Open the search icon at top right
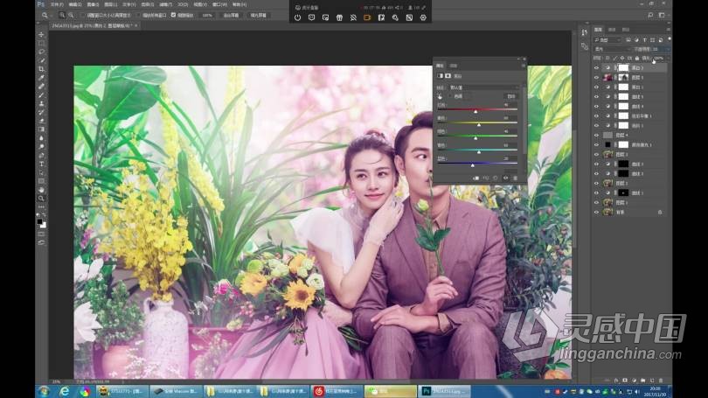 click(650, 15)
